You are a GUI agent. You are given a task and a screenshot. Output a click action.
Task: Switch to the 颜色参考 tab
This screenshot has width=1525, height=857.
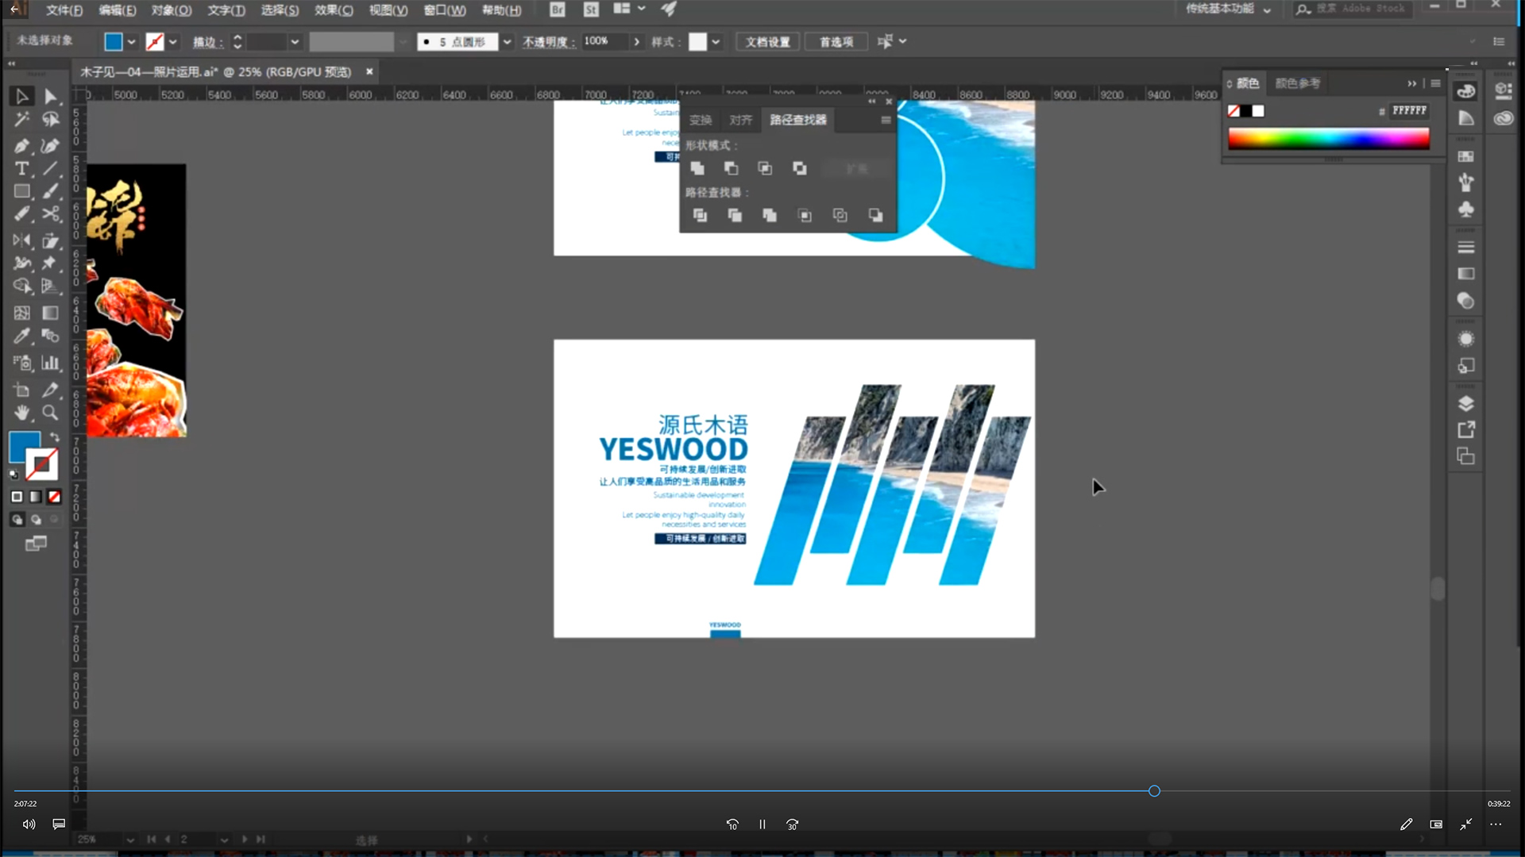(x=1297, y=83)
